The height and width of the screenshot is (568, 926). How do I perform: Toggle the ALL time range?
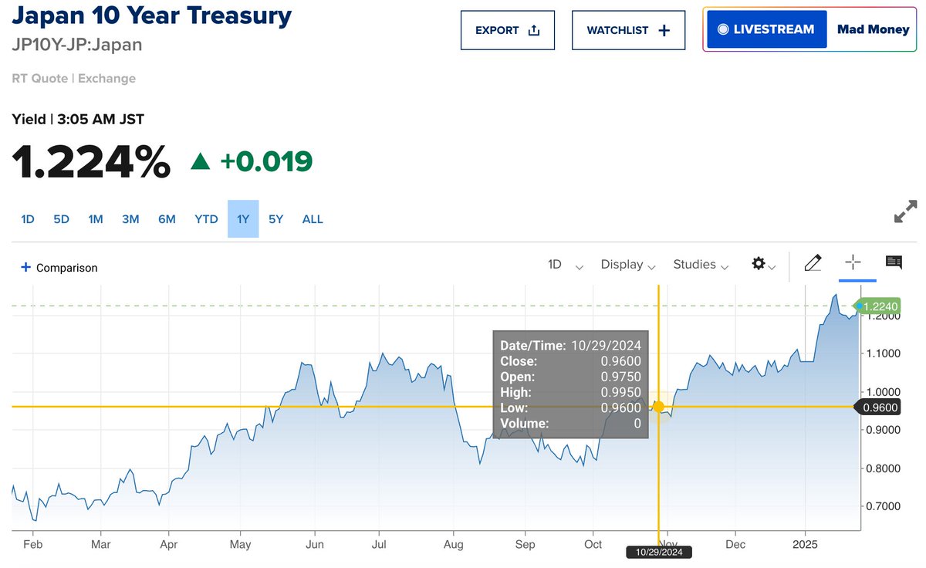[313, 219]
